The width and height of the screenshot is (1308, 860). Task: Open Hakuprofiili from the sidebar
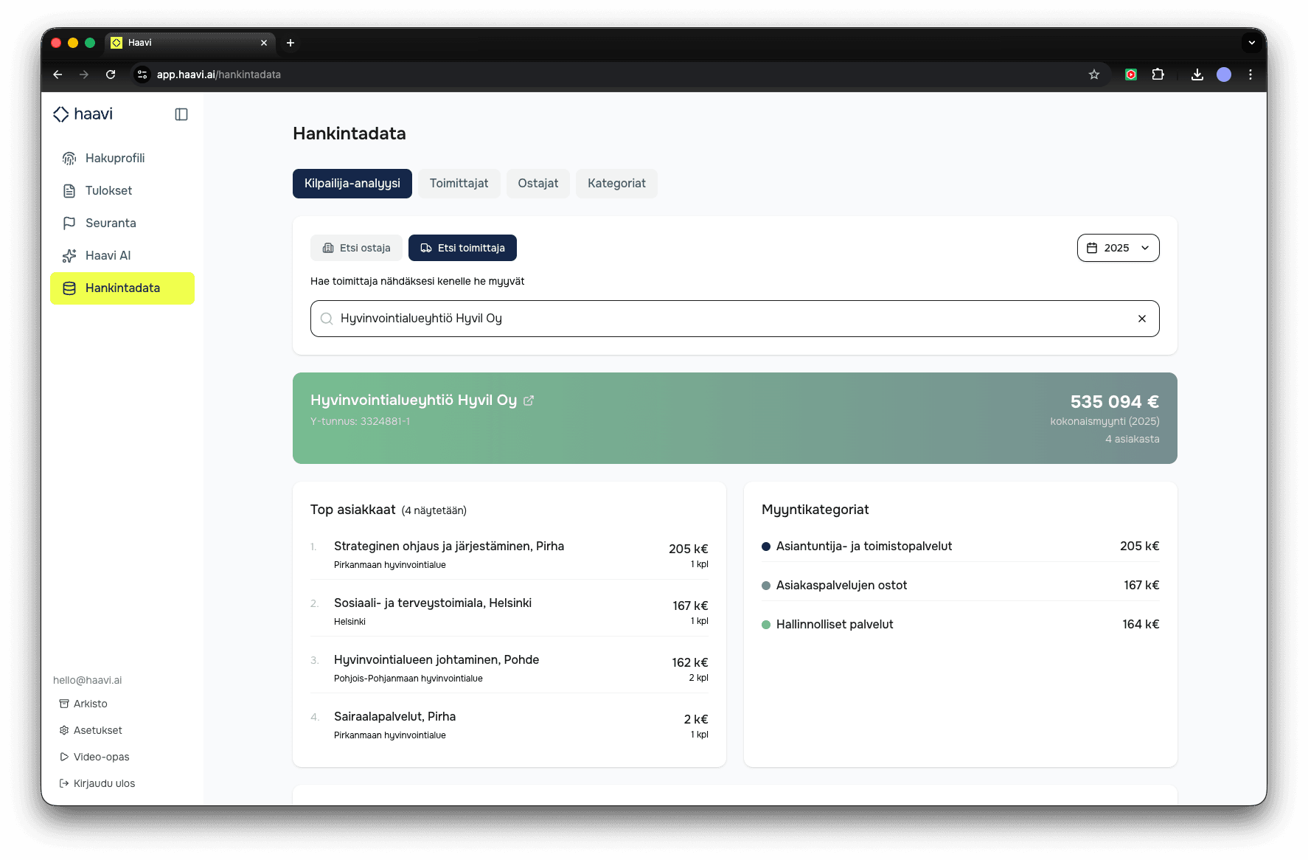click(114, 159)
